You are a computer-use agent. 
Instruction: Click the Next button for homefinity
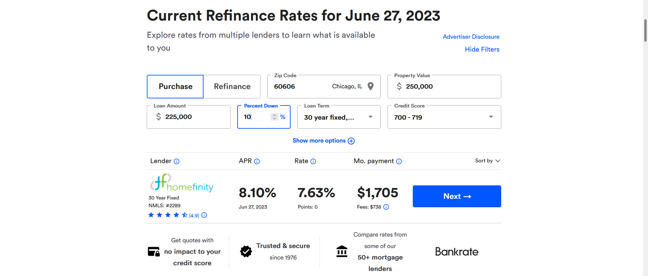pos(457,196)
